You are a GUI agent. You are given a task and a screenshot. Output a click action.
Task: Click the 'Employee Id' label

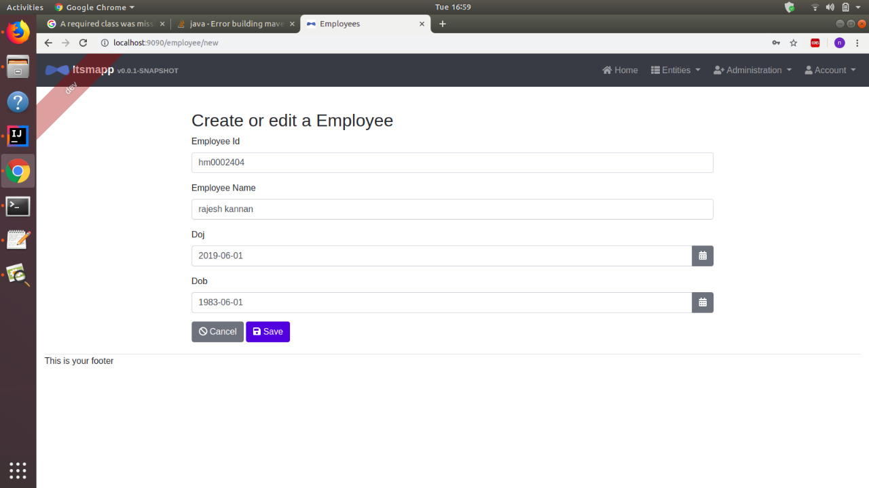point(215,142)
